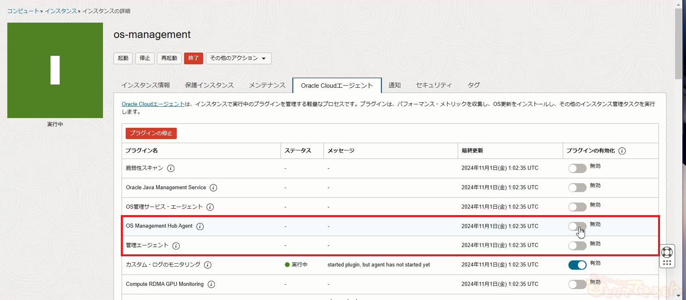Expand the その他のアクション dropdown
686x300 pixels.
238,58
